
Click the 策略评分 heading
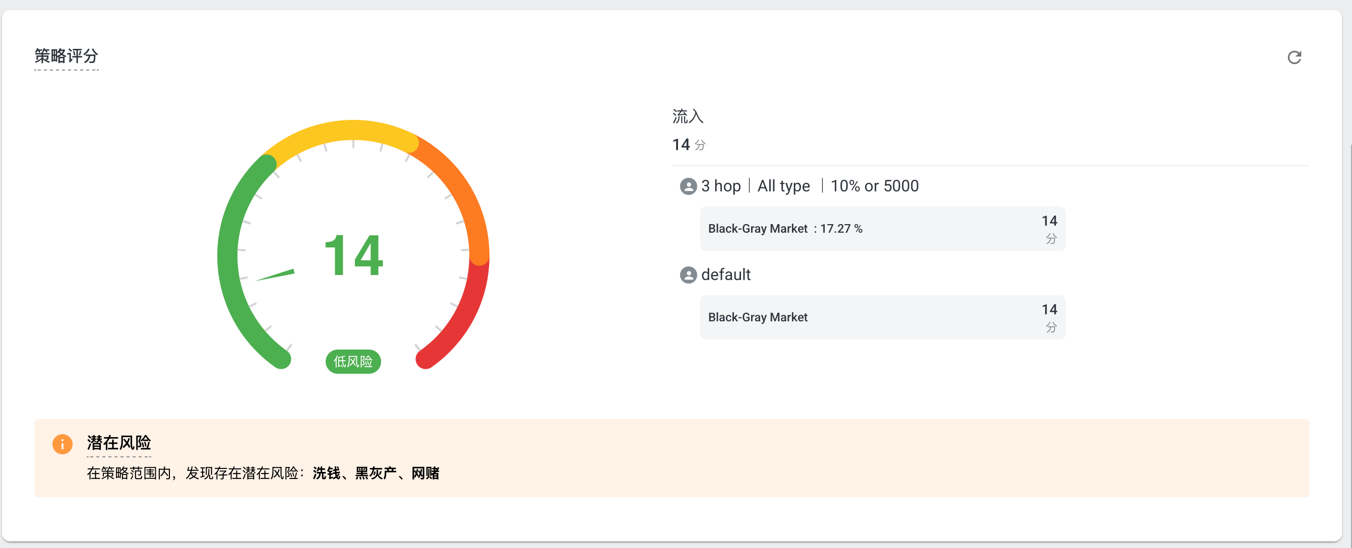point(66,55)
